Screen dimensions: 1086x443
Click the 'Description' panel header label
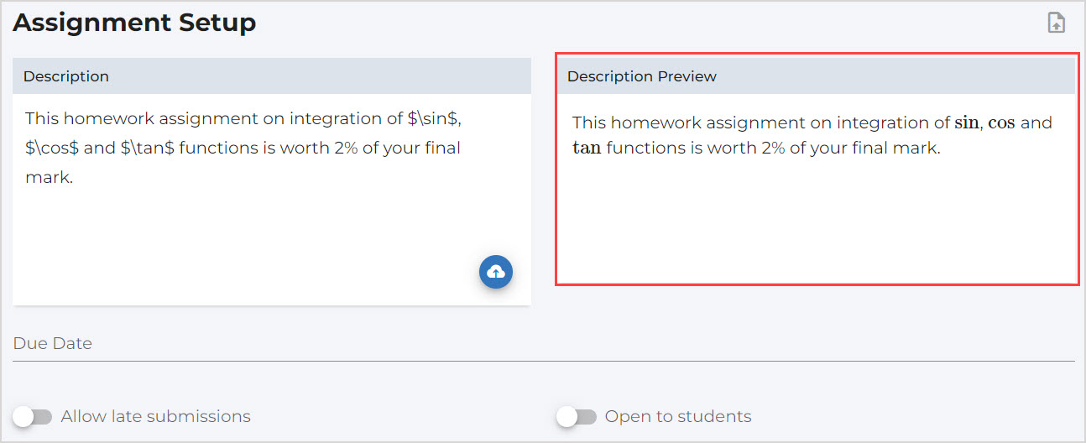pos(66,76)
